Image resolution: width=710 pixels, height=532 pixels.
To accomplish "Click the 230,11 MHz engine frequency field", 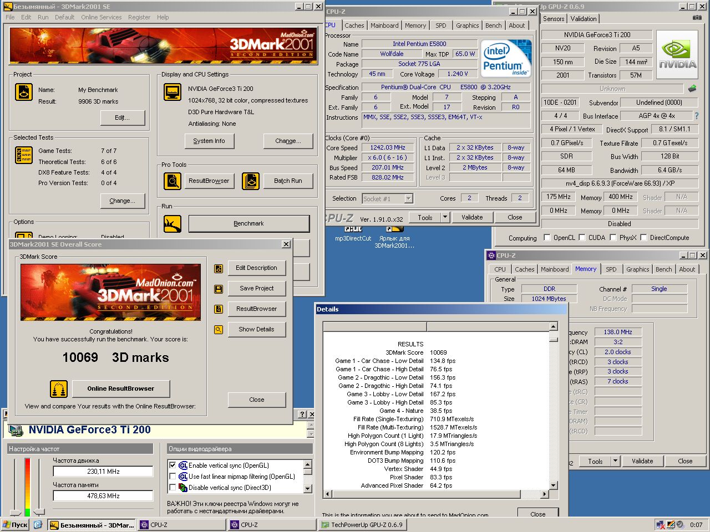I will 103,472.
